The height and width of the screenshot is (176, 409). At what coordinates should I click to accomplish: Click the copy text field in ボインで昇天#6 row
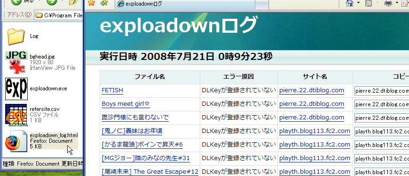pos(382,145)
